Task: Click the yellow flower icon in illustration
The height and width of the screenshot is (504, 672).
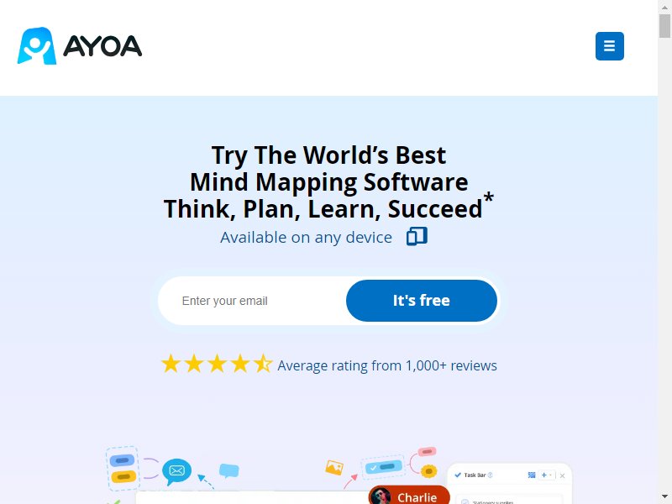Action: click(428, 471)
